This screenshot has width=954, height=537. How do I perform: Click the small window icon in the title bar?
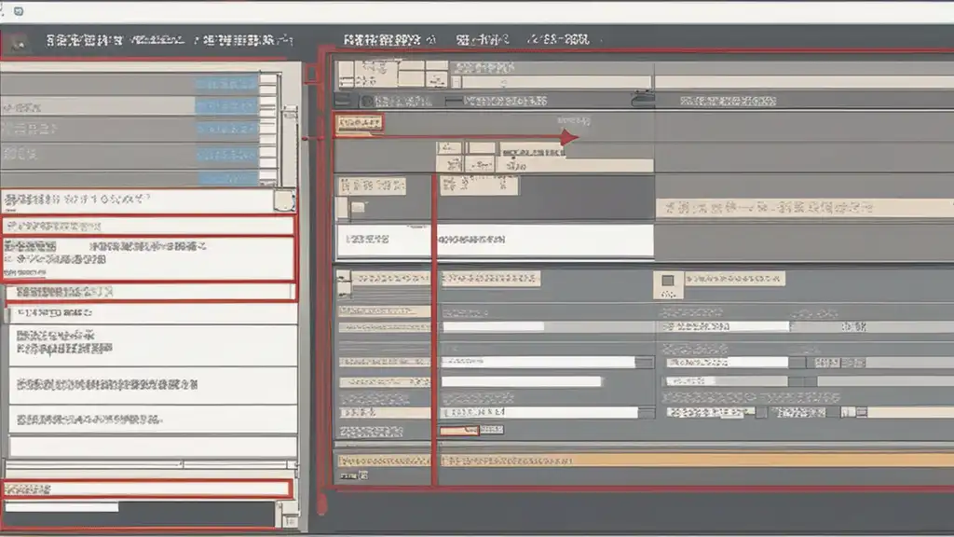click(19, 11)
